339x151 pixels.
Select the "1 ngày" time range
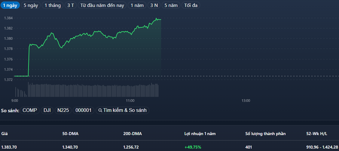pos(10,5)
